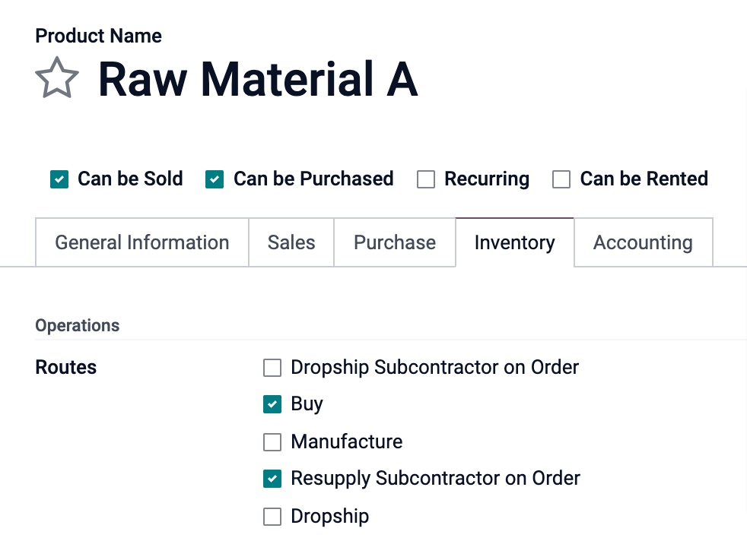747x541 pixels.
Task: Click the Recurring label text
Action: point(487,179)
